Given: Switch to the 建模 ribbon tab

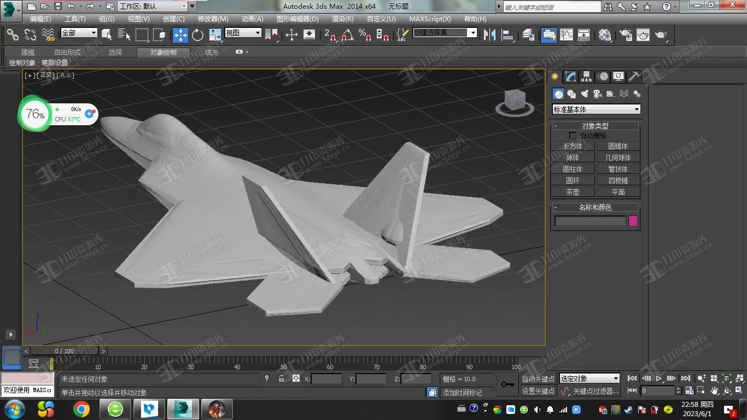Looking at the screenshot, I should coord(28,52).
